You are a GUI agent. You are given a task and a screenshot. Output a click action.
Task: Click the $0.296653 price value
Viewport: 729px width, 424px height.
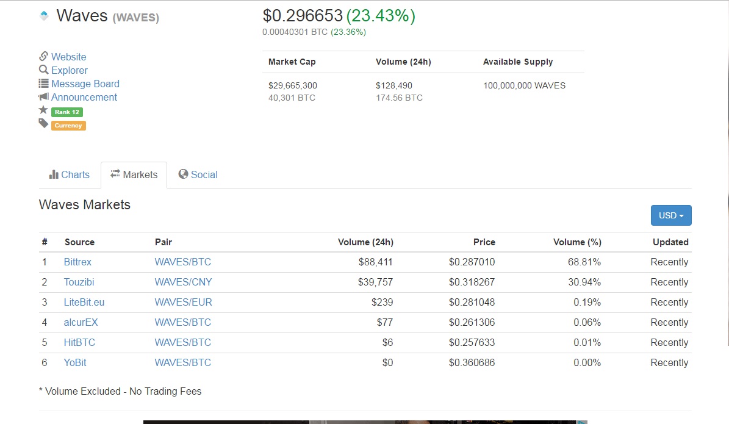(x=303, y=16)
